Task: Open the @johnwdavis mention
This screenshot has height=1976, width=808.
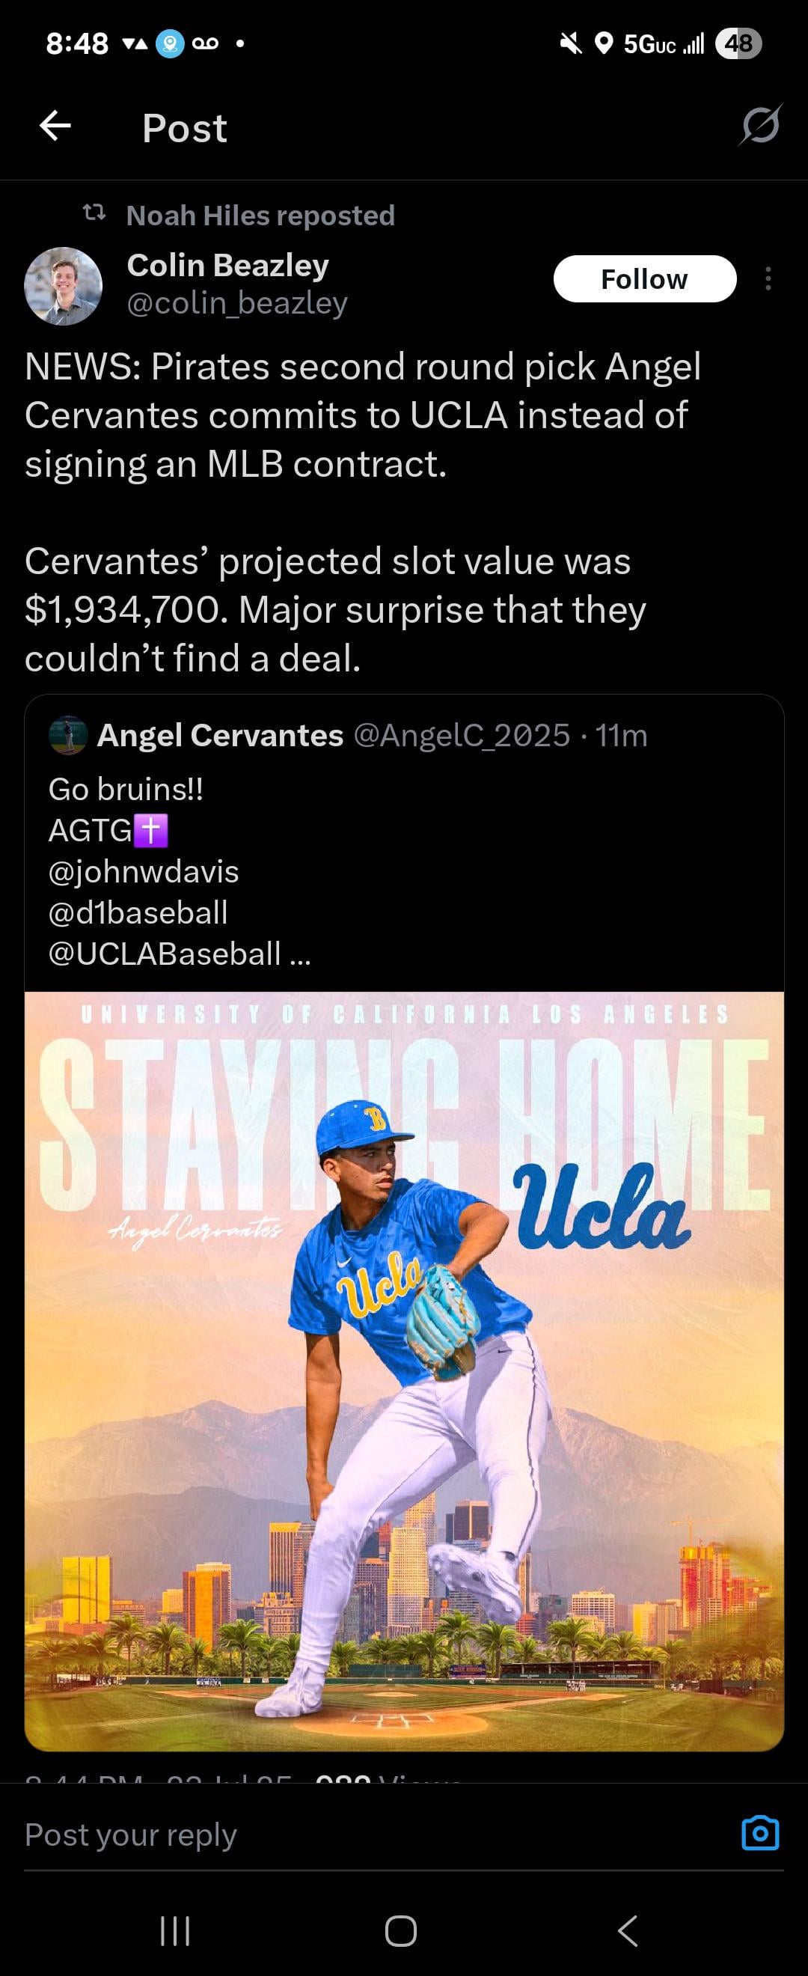Action: [x=144, y=871]
